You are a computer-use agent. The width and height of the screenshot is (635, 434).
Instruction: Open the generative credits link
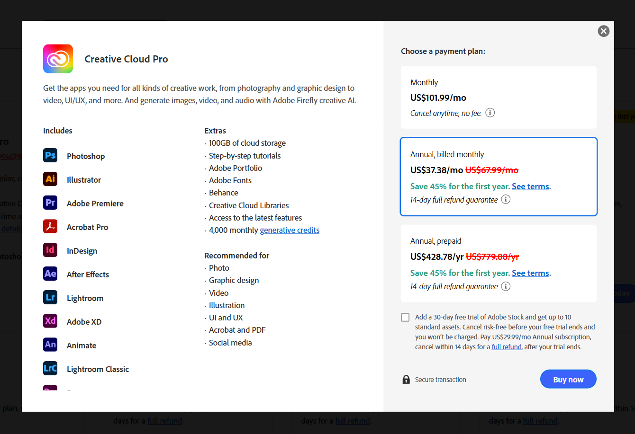point(290,230)
